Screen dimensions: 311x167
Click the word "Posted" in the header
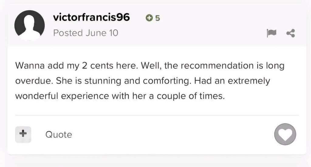[68, 33]
